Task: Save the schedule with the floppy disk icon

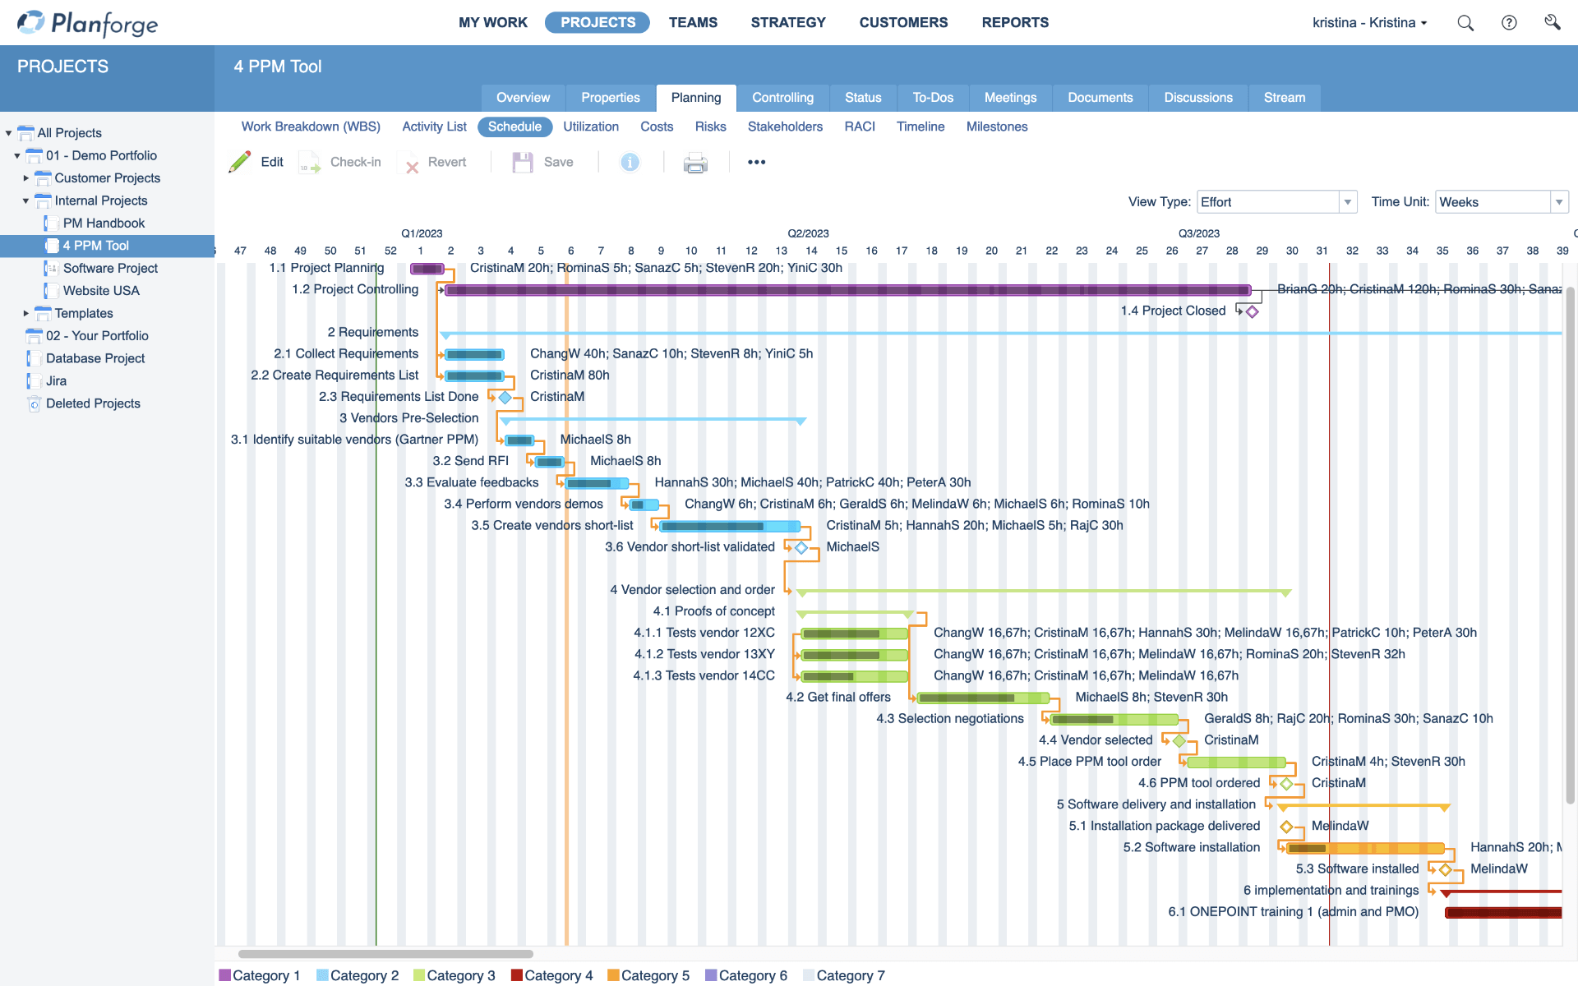Action: [522, 162]
